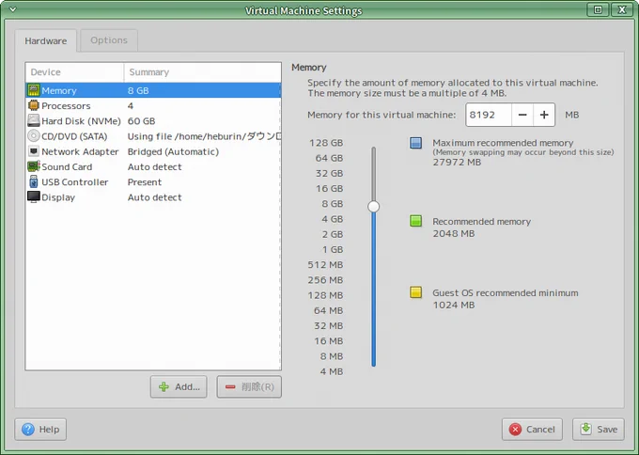Switch to the Hardware tab
This screenshot has height=455, width=639.
[46, 40]
